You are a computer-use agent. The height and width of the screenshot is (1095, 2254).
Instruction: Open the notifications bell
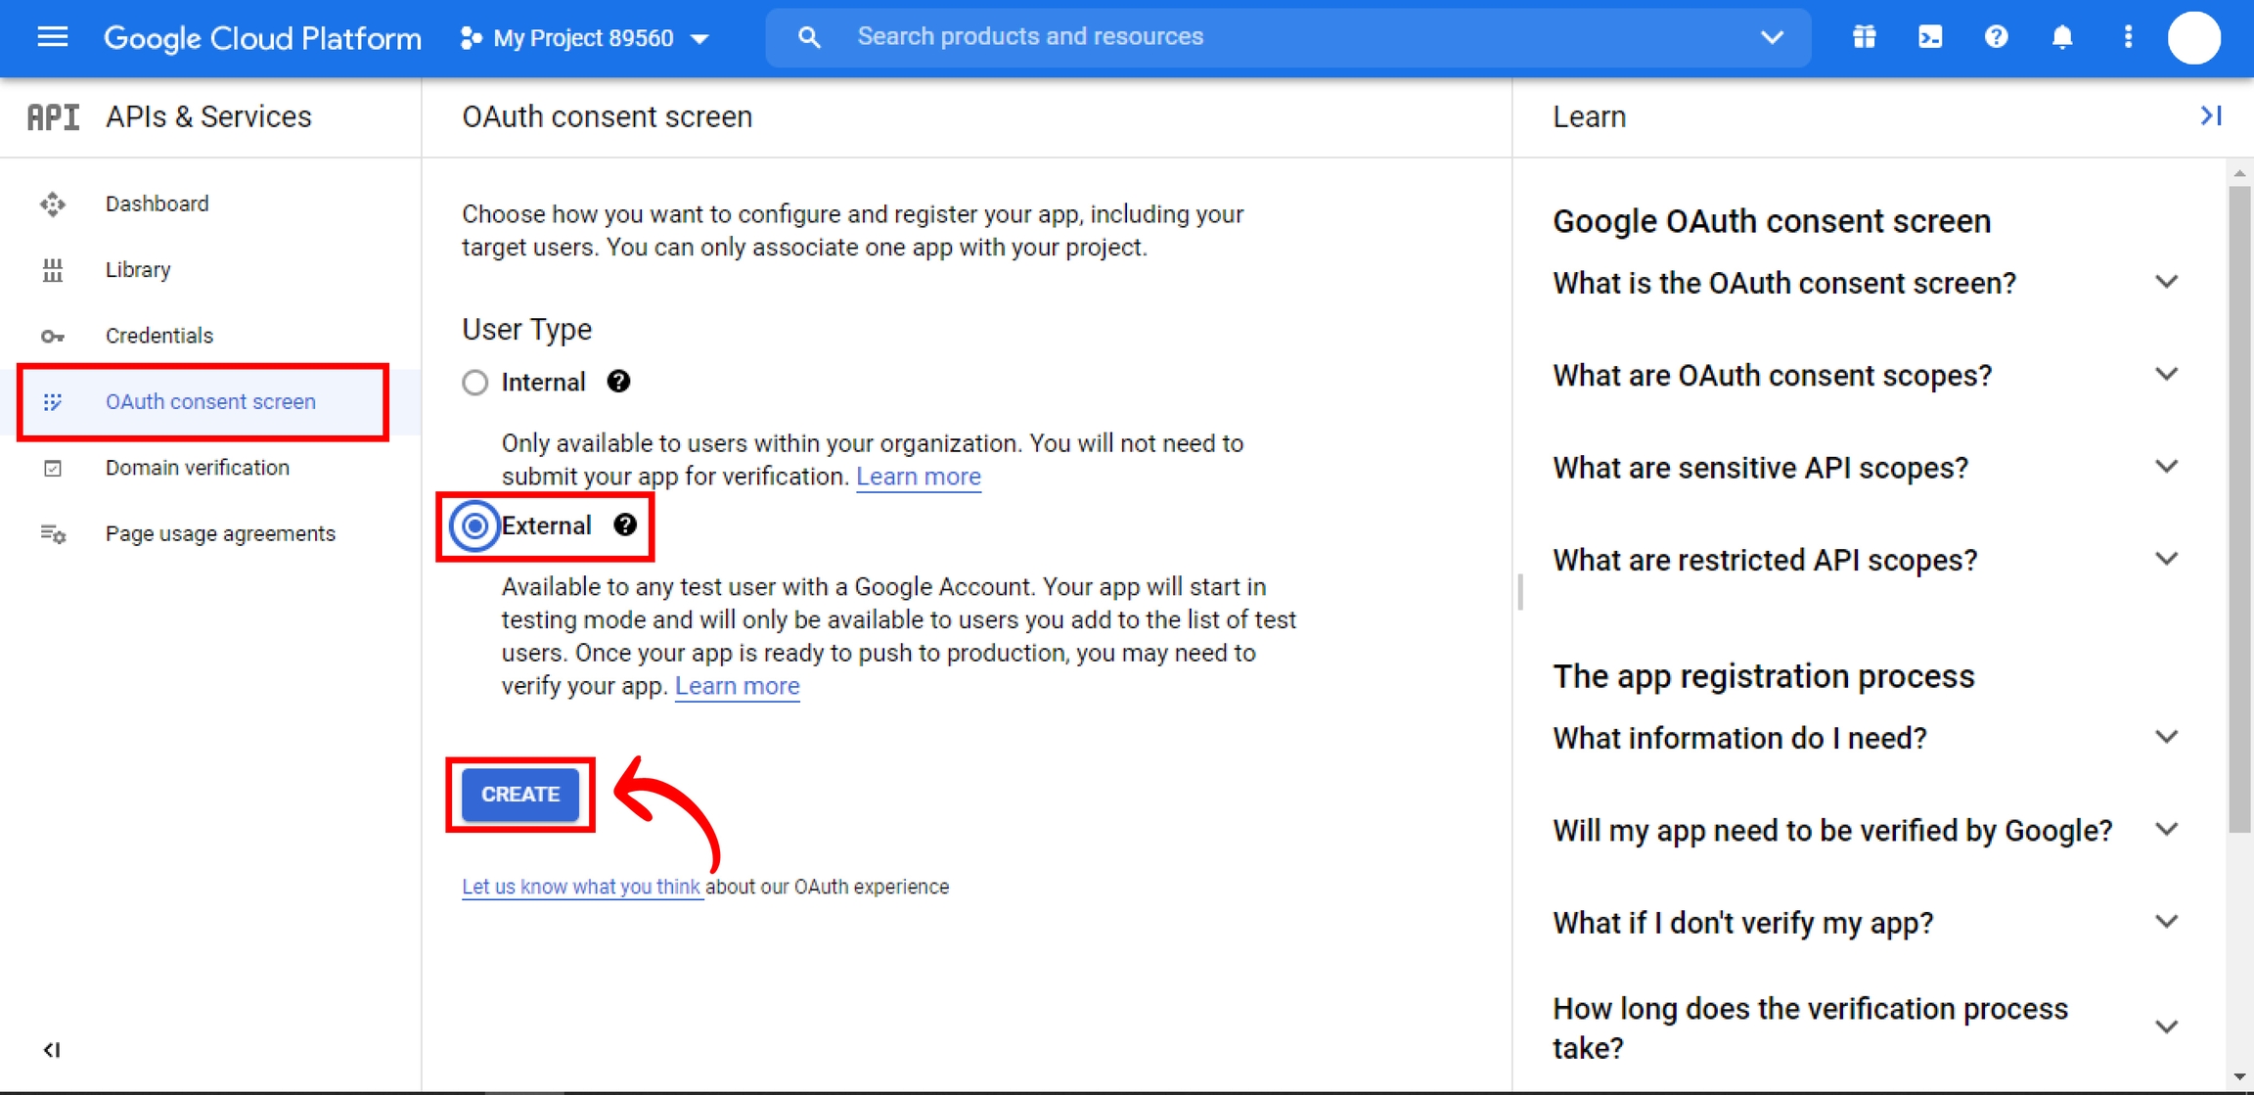[2062, 37]
